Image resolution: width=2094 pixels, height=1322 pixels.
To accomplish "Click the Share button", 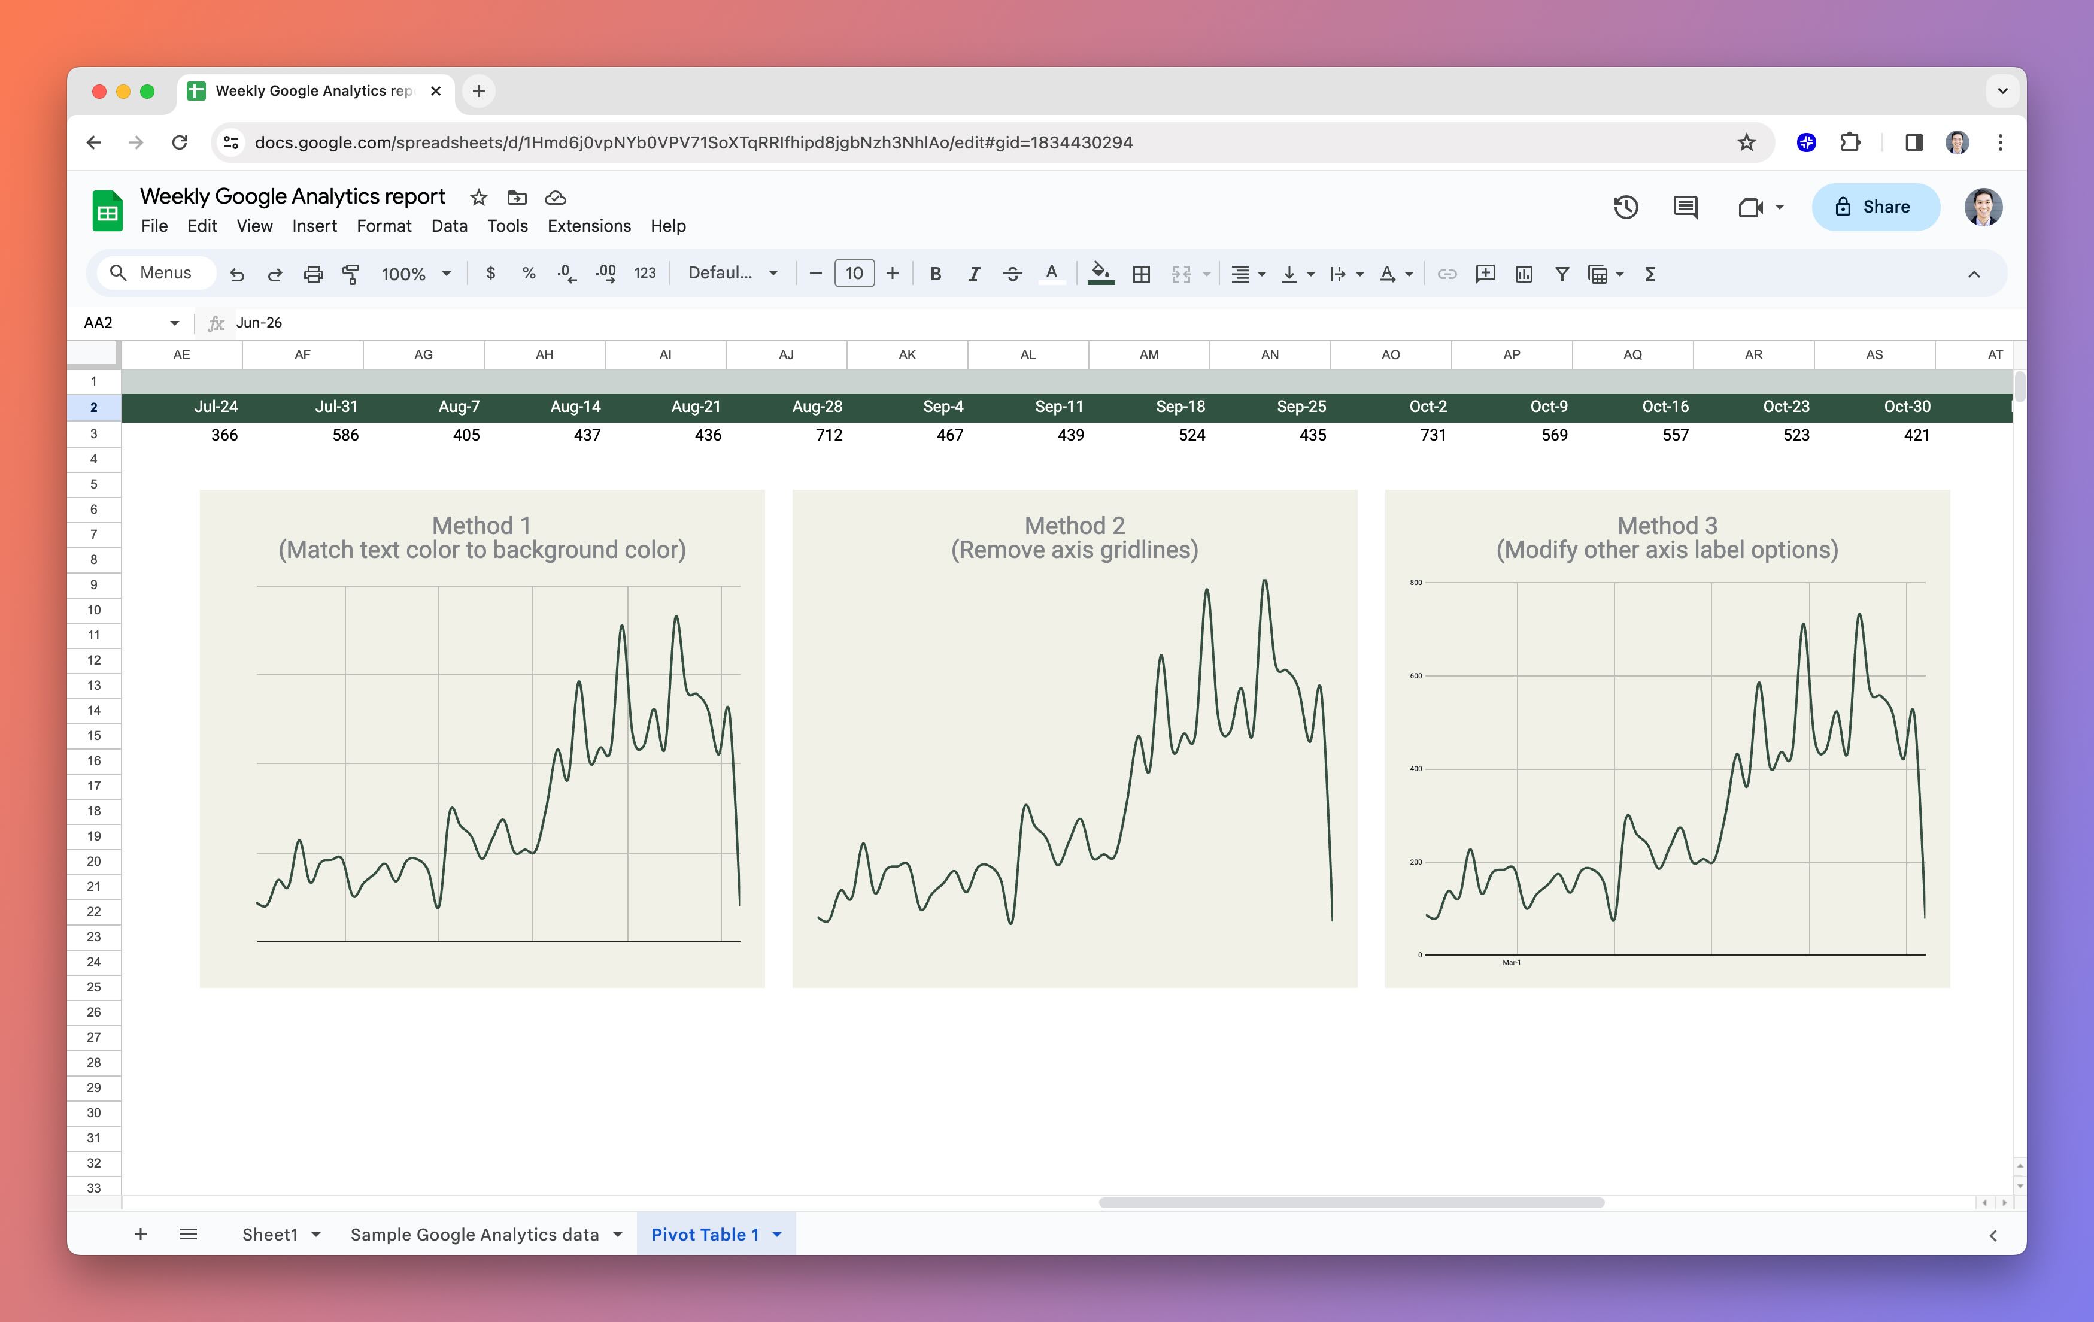I will pos(1875,207).
